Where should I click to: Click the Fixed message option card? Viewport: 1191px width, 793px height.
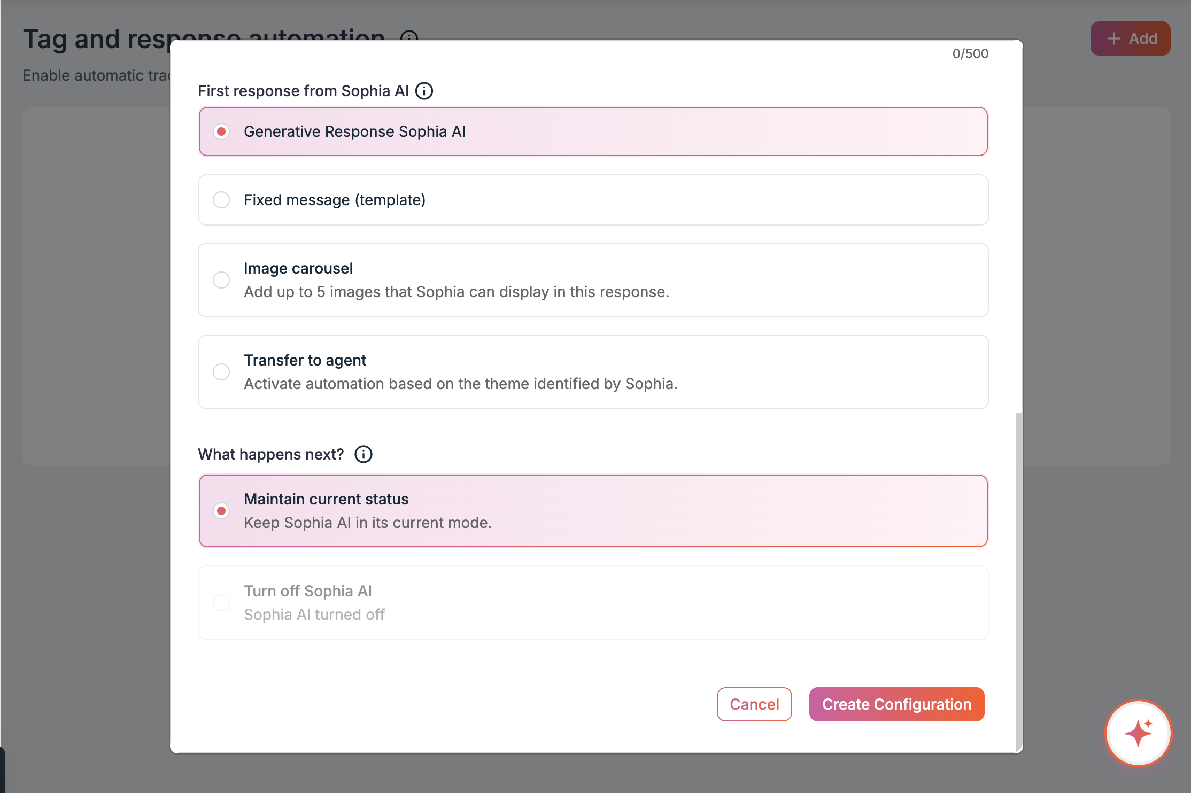593,200
